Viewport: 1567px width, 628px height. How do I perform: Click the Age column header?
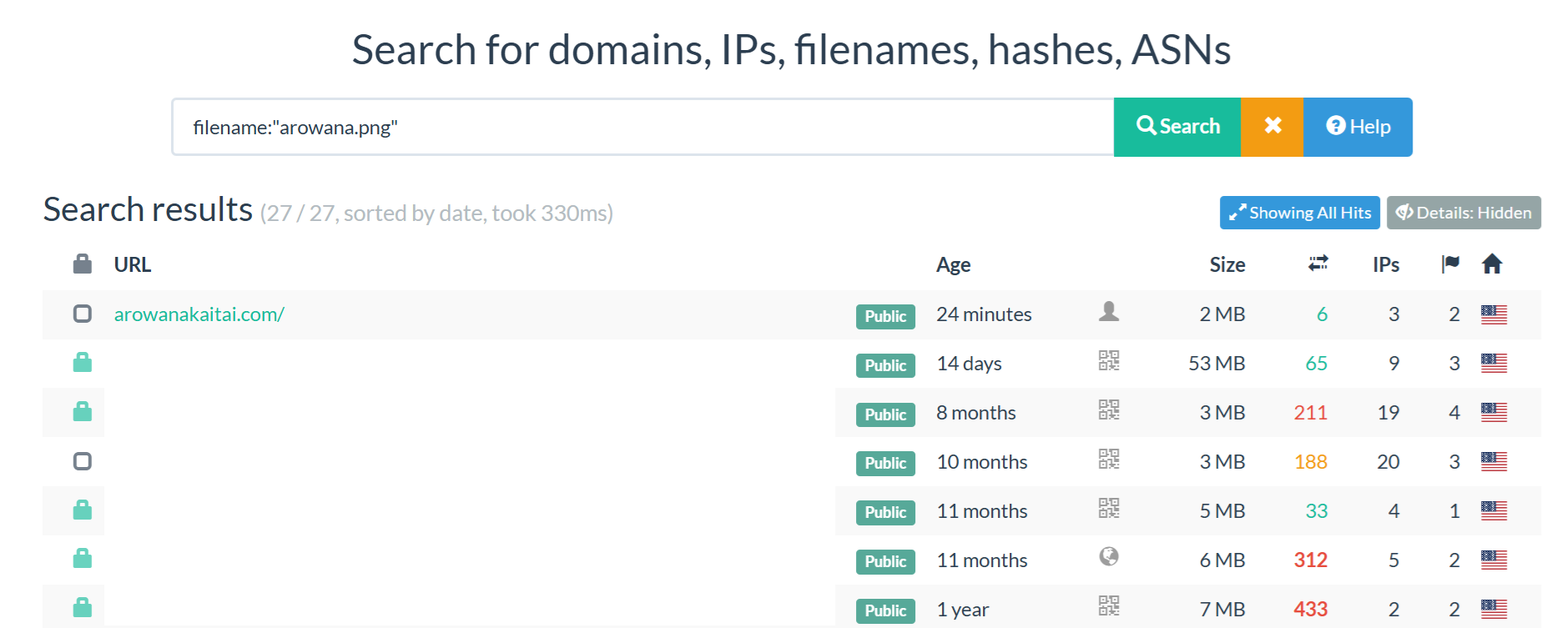coord(953,265)
